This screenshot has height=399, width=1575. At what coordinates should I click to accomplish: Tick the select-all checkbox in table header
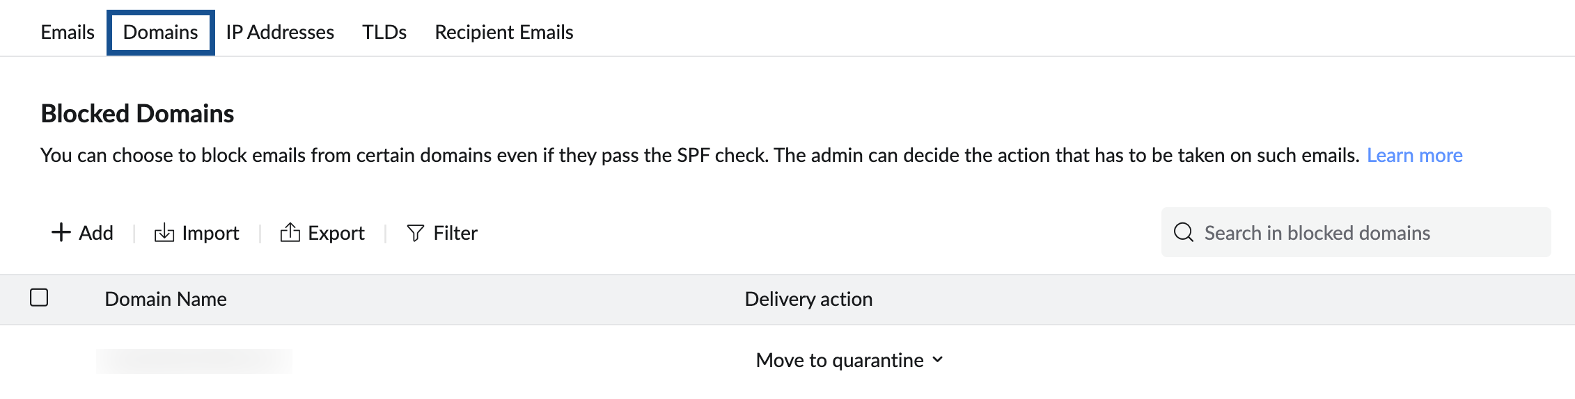[39, 298]
